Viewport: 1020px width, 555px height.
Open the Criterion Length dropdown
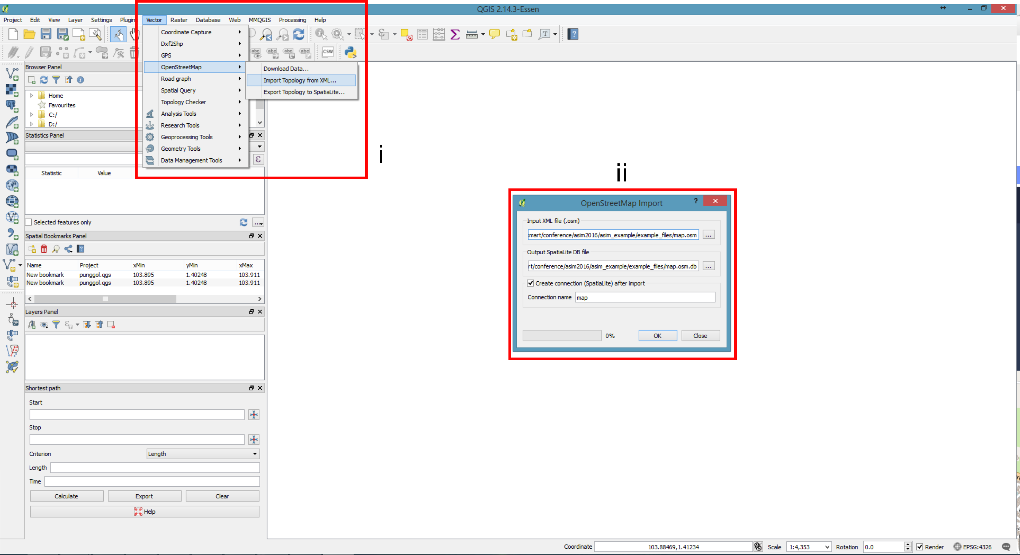pos(203,454)
